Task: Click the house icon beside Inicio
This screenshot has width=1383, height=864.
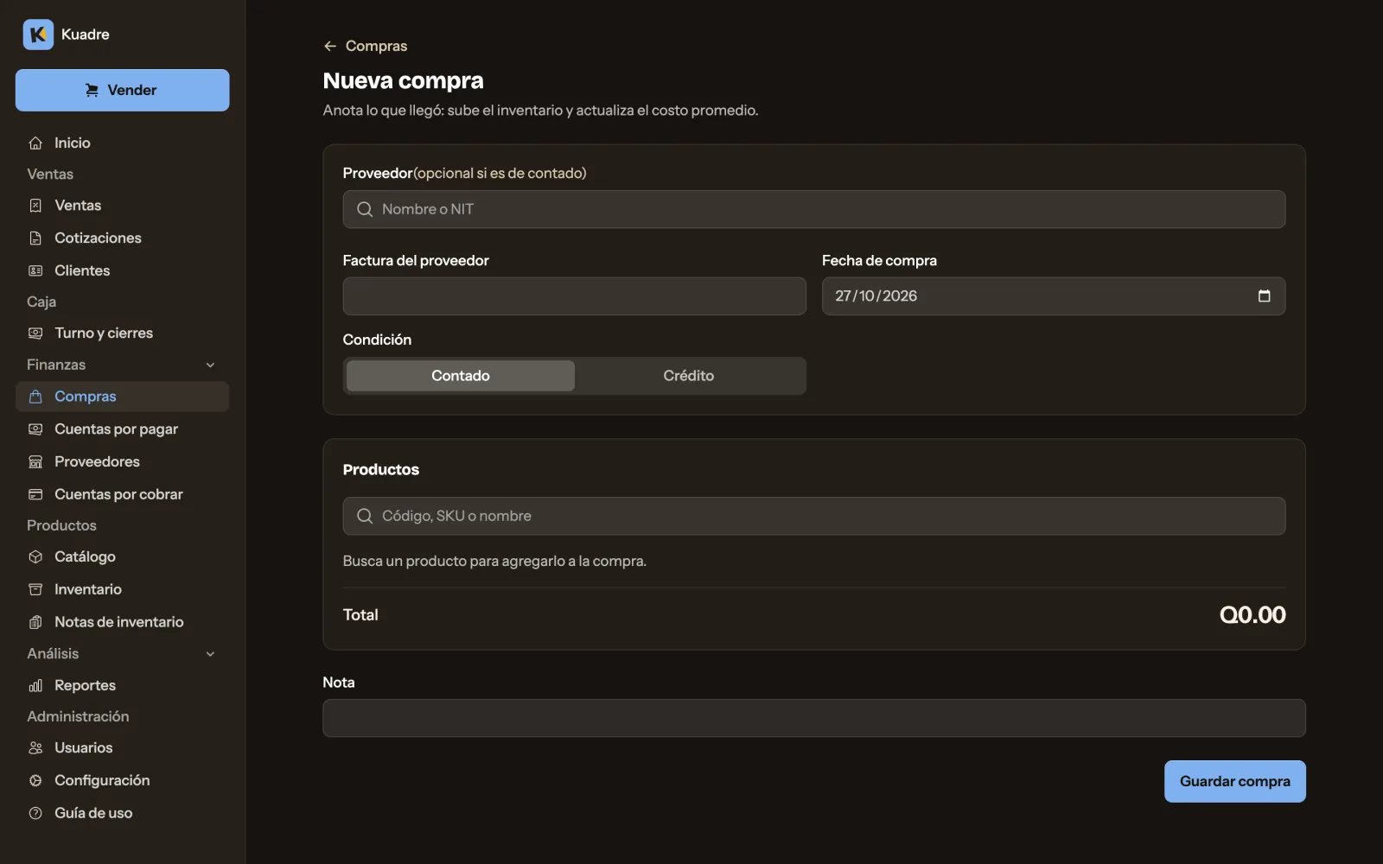Action: point(35,143)
